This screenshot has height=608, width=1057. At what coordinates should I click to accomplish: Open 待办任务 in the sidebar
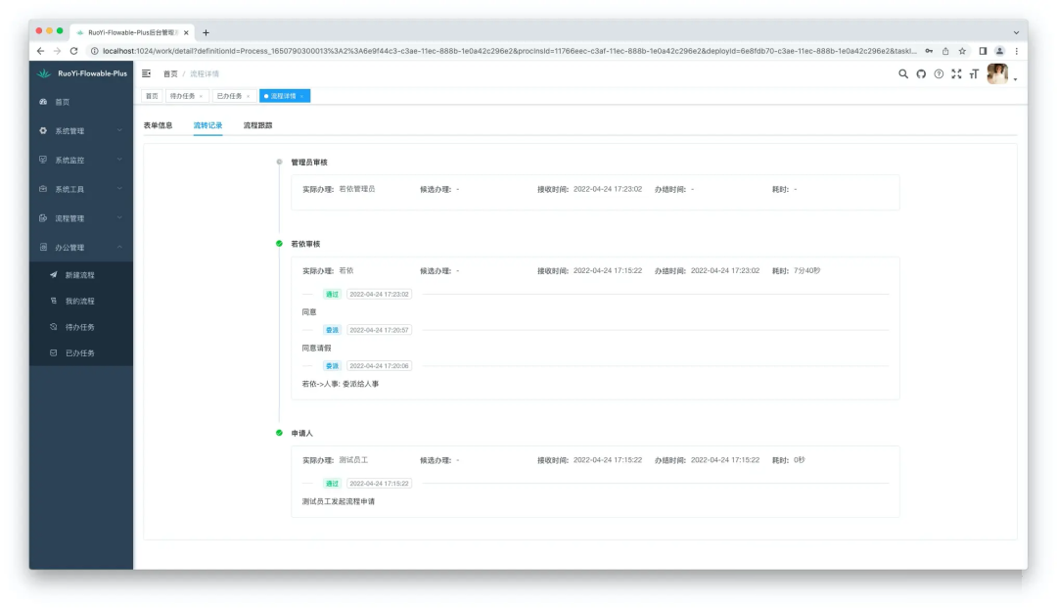pos(80,327)
